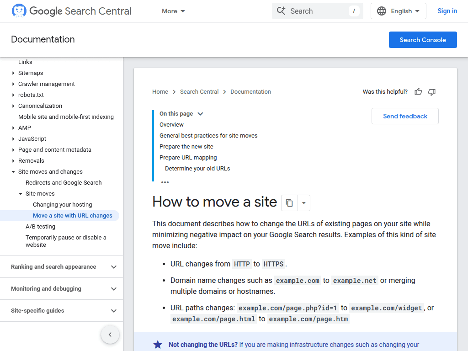The height and width of the screenshot is (351, 468).
Task: Collapse the left navigation sidebar
Action: (x=110, y=335)
